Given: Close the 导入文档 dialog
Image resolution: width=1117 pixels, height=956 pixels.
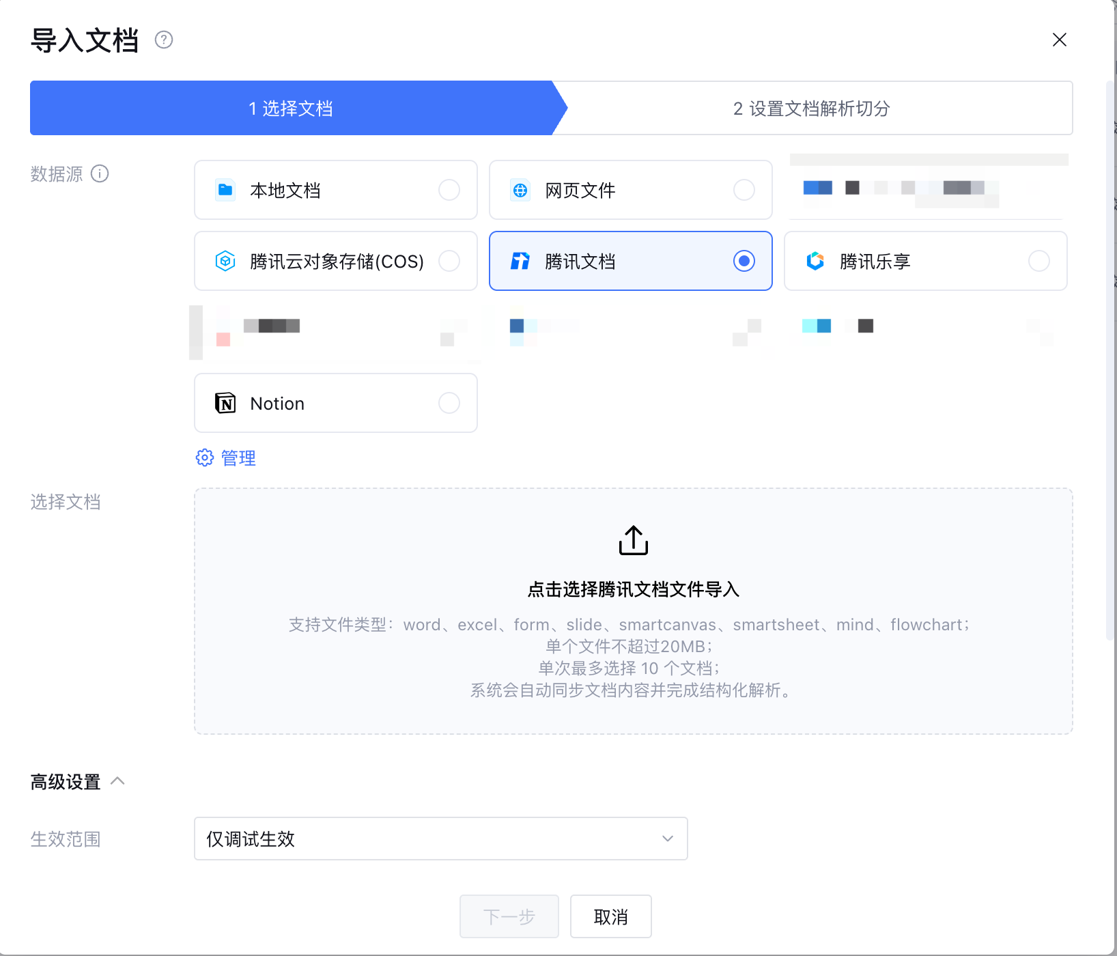Looking at the screenshot, I should point(1060,40).
